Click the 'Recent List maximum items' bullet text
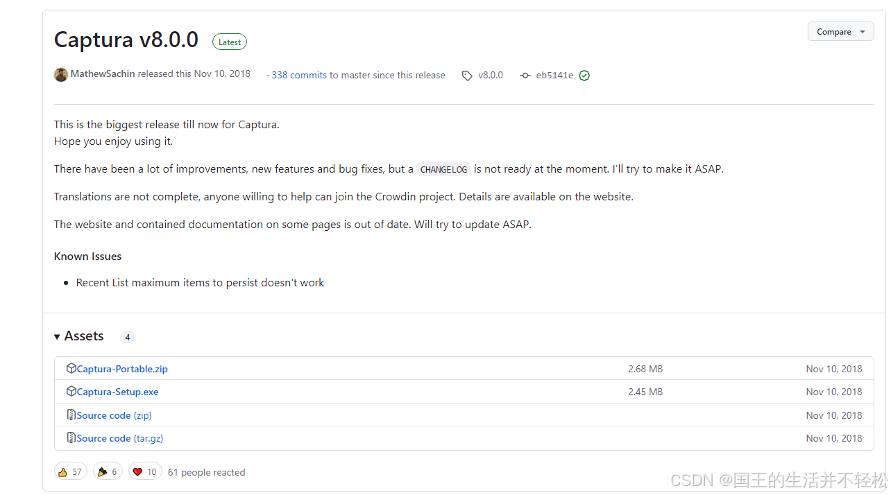The image size is (891, 495). 200,282
